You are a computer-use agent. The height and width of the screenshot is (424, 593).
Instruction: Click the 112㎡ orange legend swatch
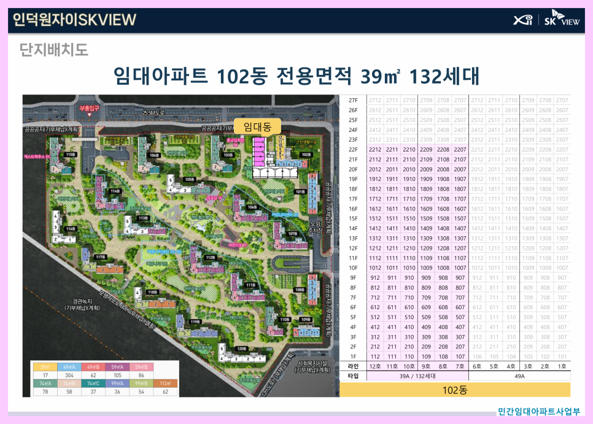point(165,383)
